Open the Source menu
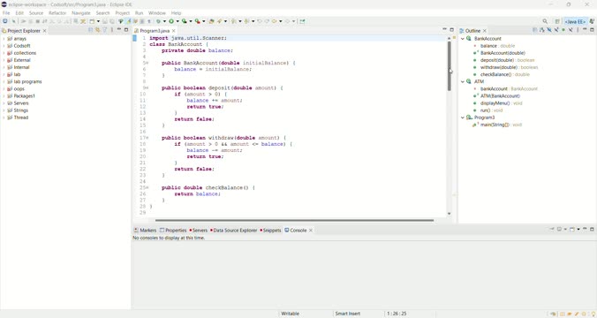Viewport: 597px width, 318px height. point(36,13)
